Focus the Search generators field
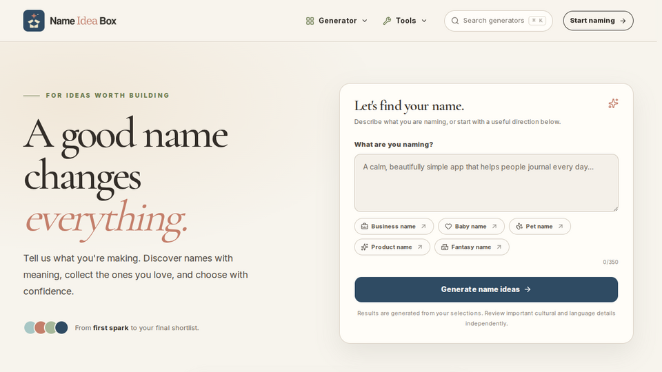This screenshot has height=372, width=662. tap(498, 21)
